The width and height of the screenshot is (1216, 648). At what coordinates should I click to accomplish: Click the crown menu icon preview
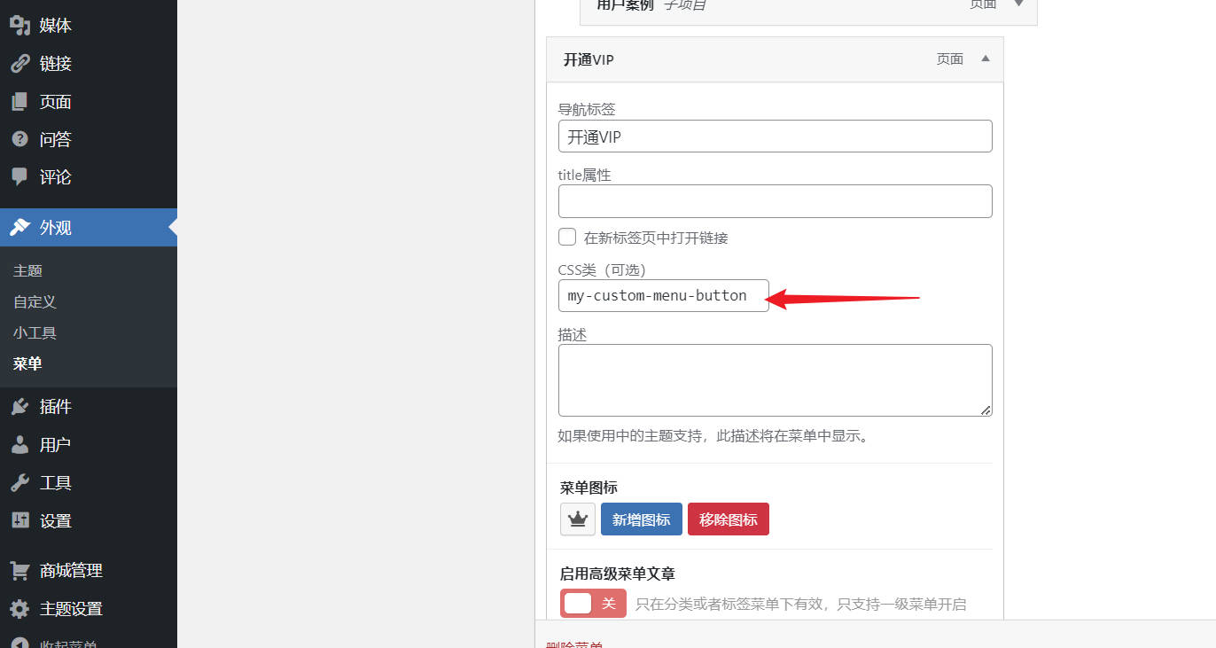[x=578, y=519]
